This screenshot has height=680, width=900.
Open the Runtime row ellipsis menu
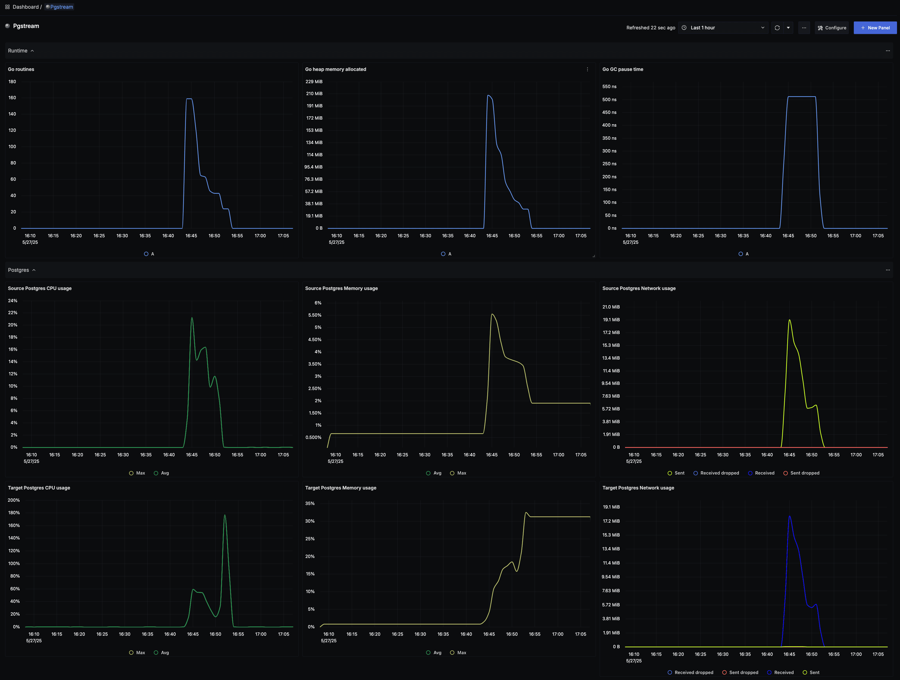888,51
